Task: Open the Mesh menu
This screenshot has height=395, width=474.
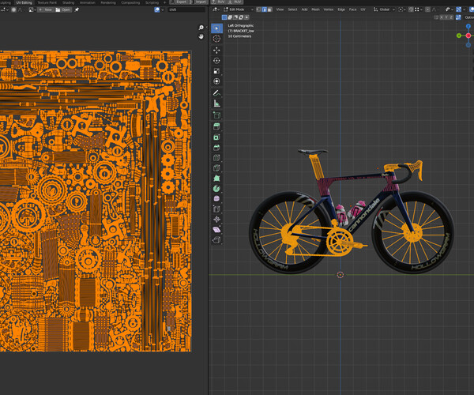Action: [315, 9]
